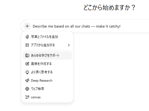Choose アプリから追加する menu label
This screenshot has width=149, height=111.
(x=43, y=45)
